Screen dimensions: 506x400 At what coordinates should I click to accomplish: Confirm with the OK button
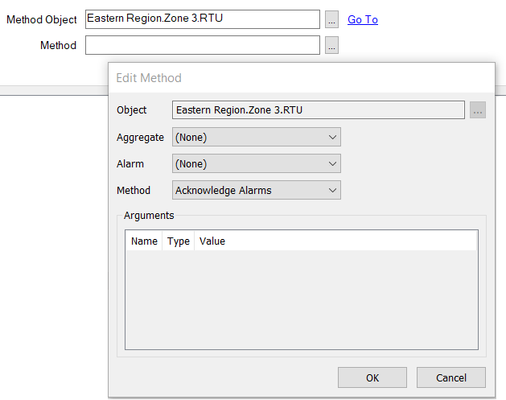click(372, 377)
